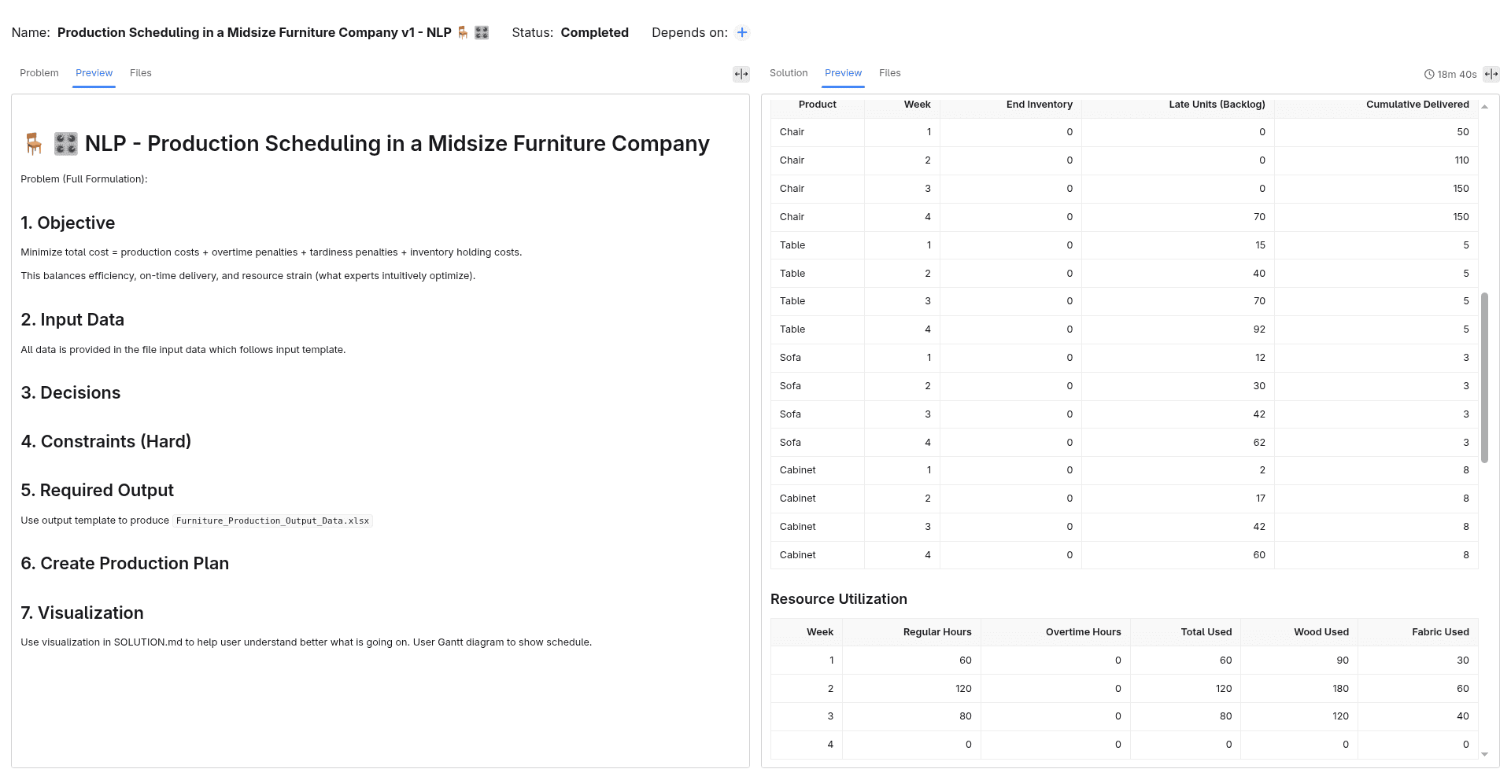Expand the Problem pane with the splitter icon
This screenshot has width=1511, height=769.
[741, 74]
